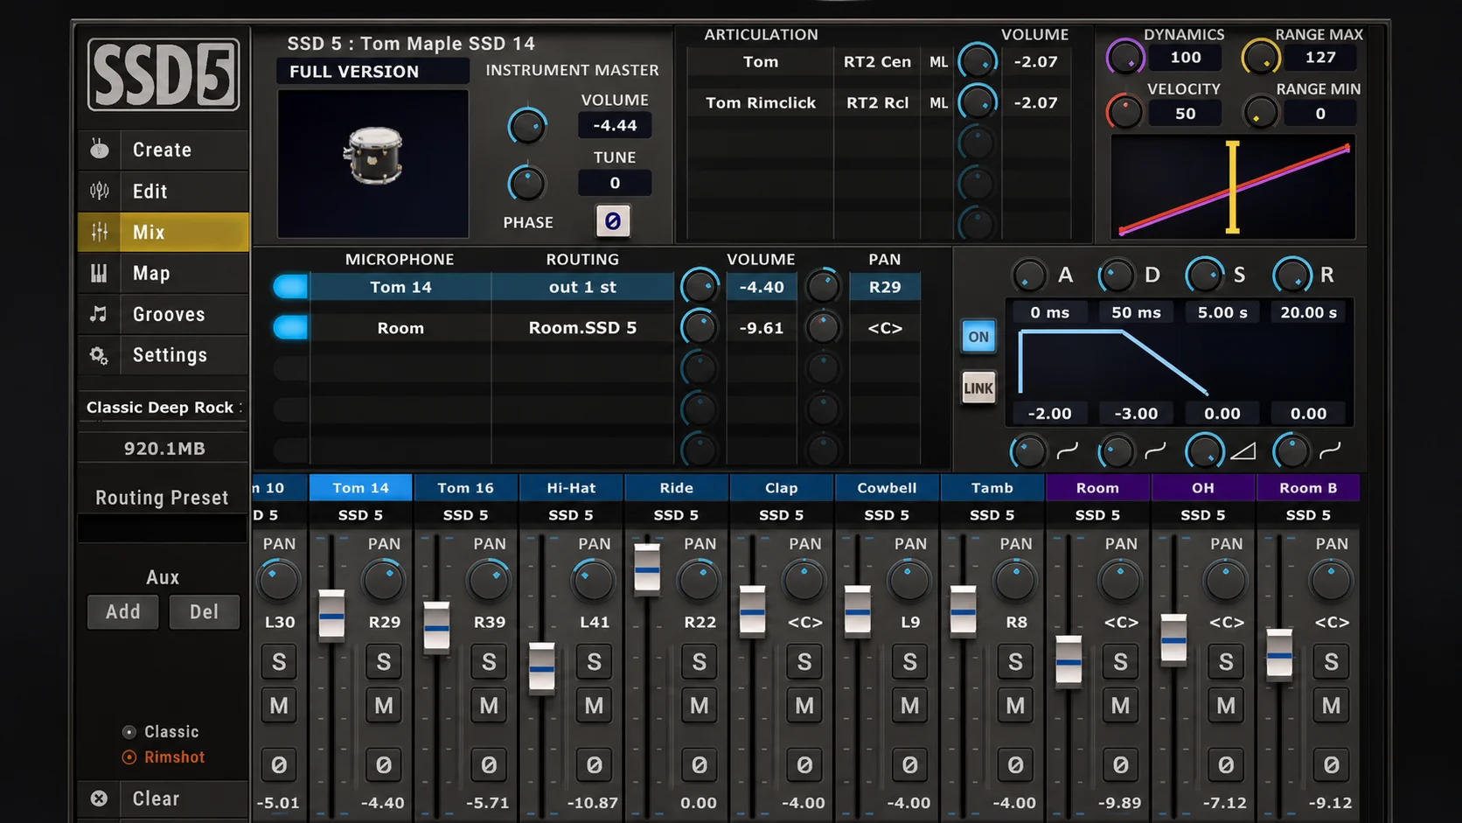Screen dimensions: 1462x823
Task: Click the Velocity knob
Action: (x=1125, y=112)
